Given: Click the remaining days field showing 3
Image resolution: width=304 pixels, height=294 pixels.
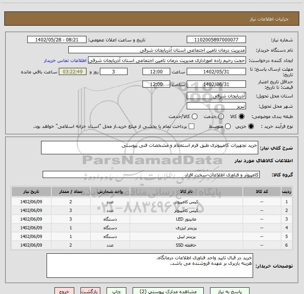Looking at the screenshot, I should (x=114, y=71).
